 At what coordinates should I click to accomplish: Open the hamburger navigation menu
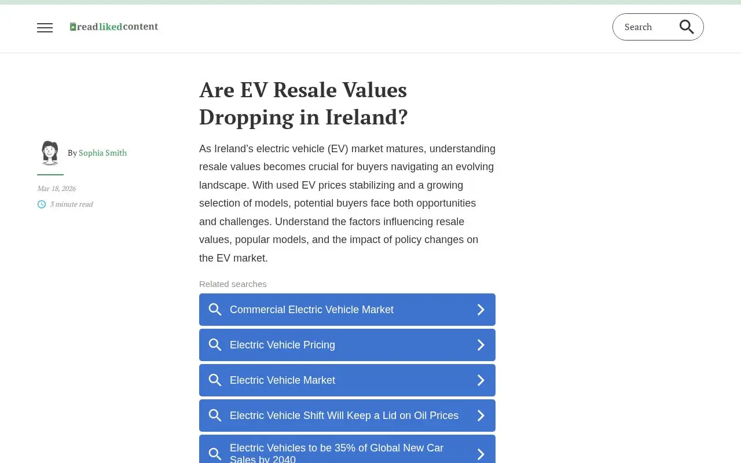(x=45, y=27)
